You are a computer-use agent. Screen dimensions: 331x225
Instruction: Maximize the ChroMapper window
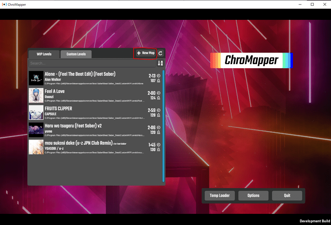[312, 5]
